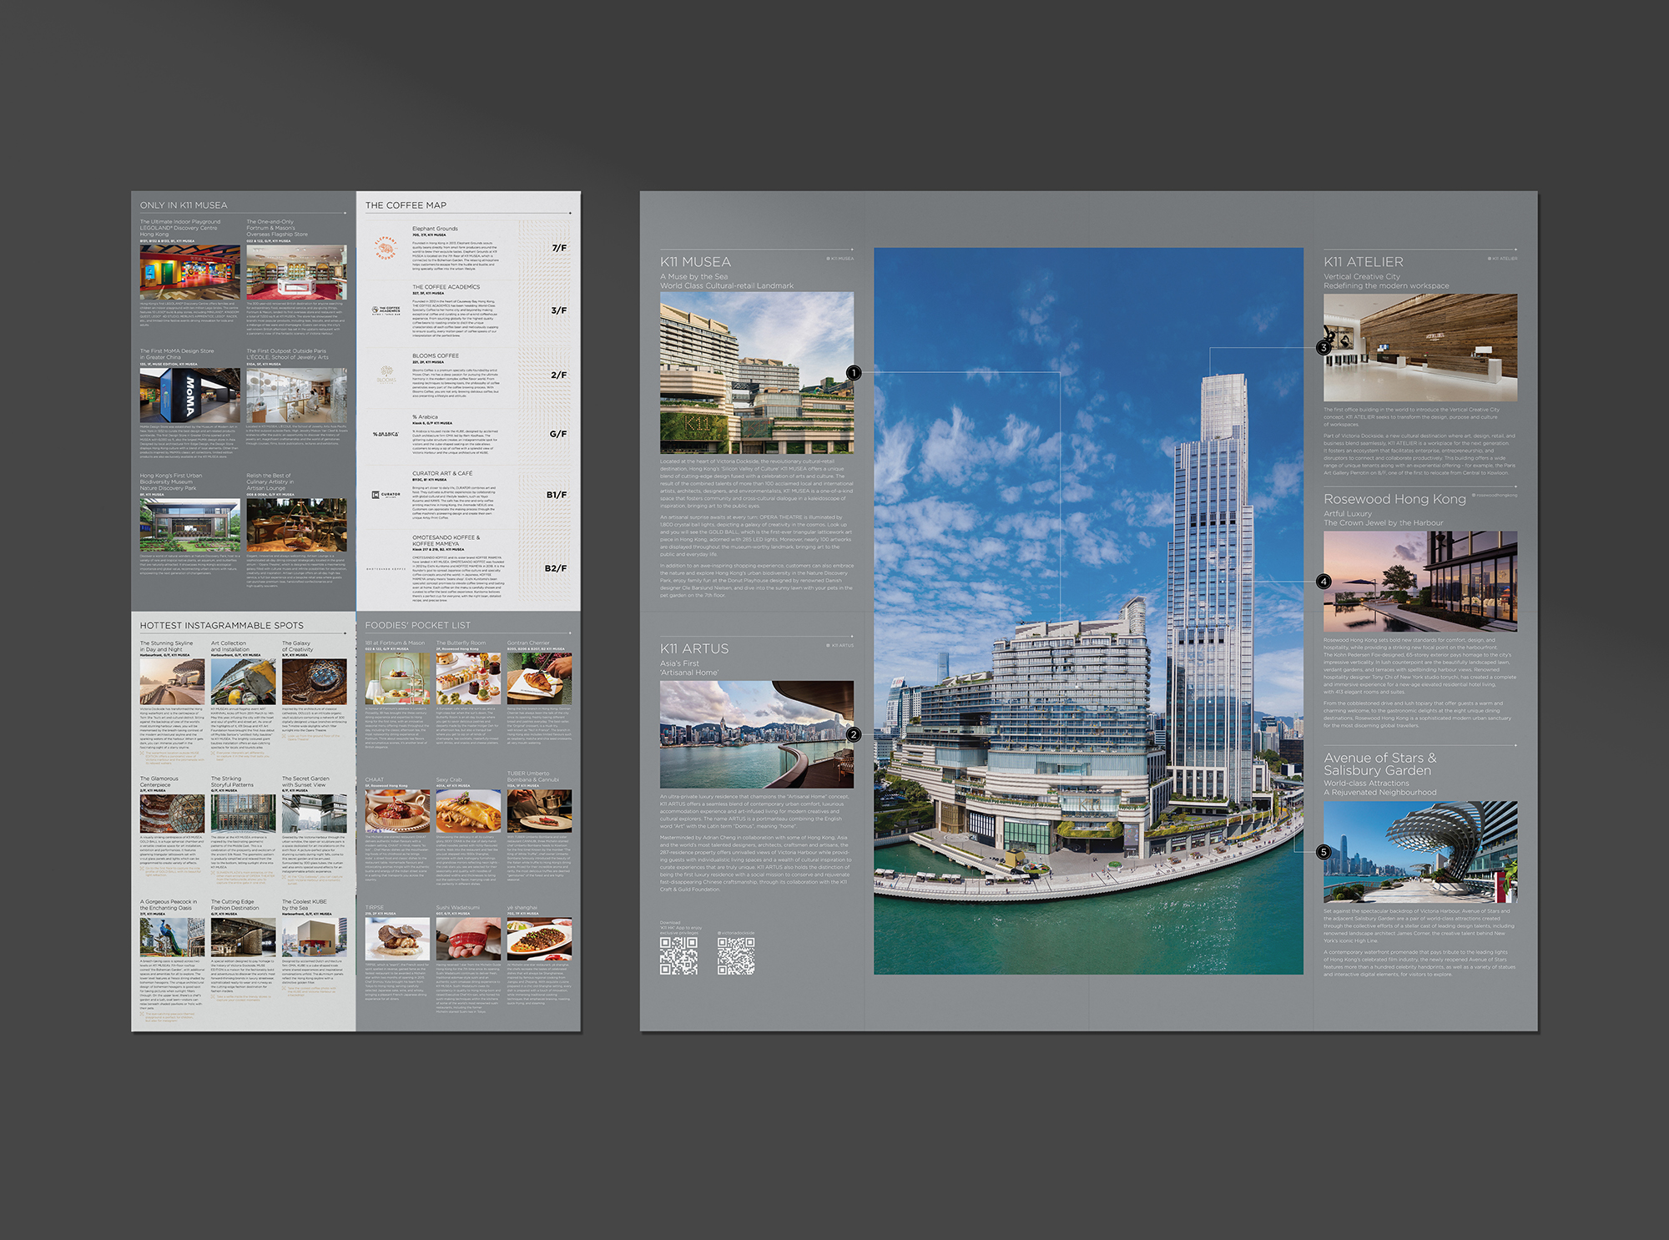Click the Blooms Coffee tree logo
1669x1240 pixels.
(386, 375)
